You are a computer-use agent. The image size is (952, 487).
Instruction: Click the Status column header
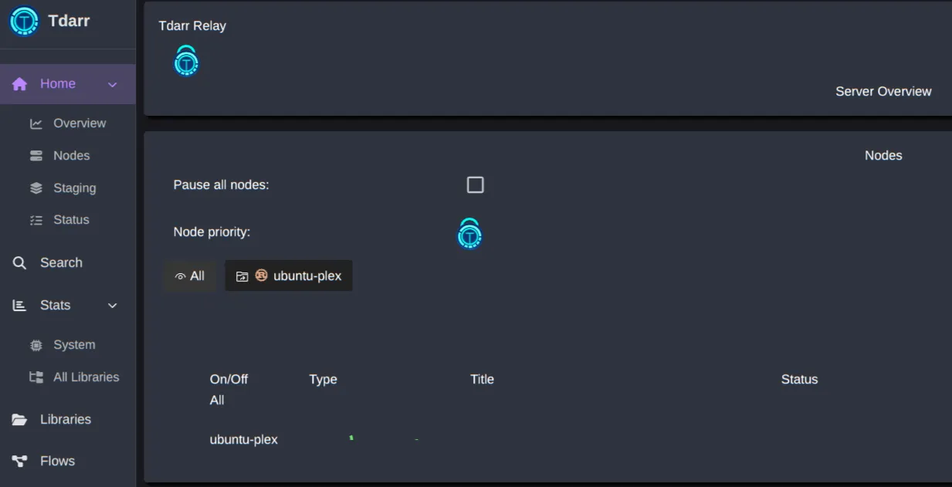coord(799,380)
